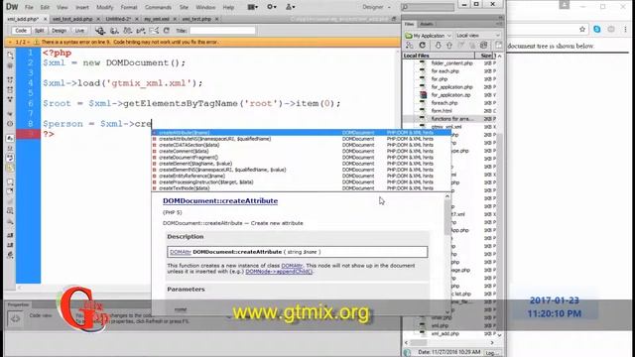The height and width of the screenshot is (357, 635).
Task: Select createDocumentFragment() code hint
Action: click(301, 158)
